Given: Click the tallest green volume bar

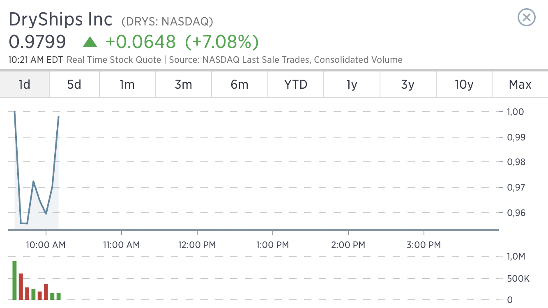Looking at the screenshot, I should click(x=14, y=280).
